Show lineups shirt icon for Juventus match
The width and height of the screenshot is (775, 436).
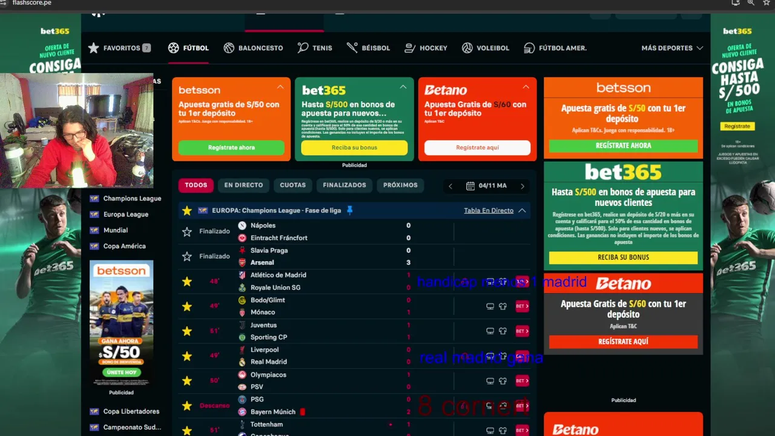tap(503, 331)
